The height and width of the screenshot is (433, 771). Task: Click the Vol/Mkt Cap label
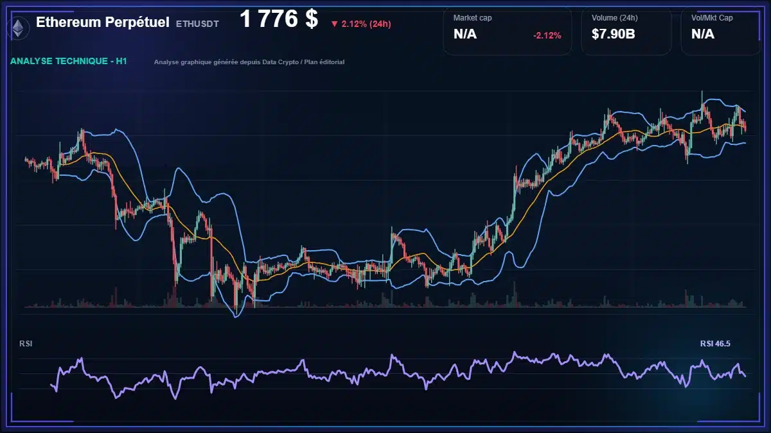click(712, 18)
